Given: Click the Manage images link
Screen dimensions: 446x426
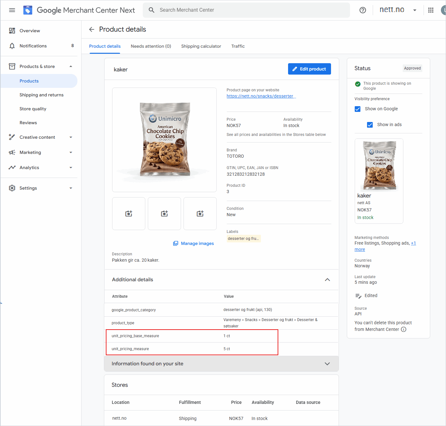Looking at the screenshot, I should pos(197,243).
